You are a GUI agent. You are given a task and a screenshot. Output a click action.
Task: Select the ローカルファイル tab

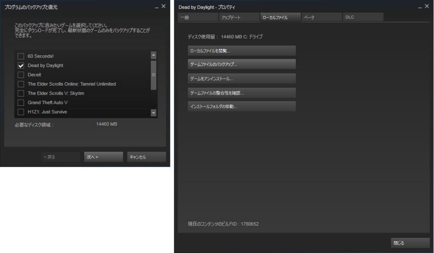tap(281, 17)
